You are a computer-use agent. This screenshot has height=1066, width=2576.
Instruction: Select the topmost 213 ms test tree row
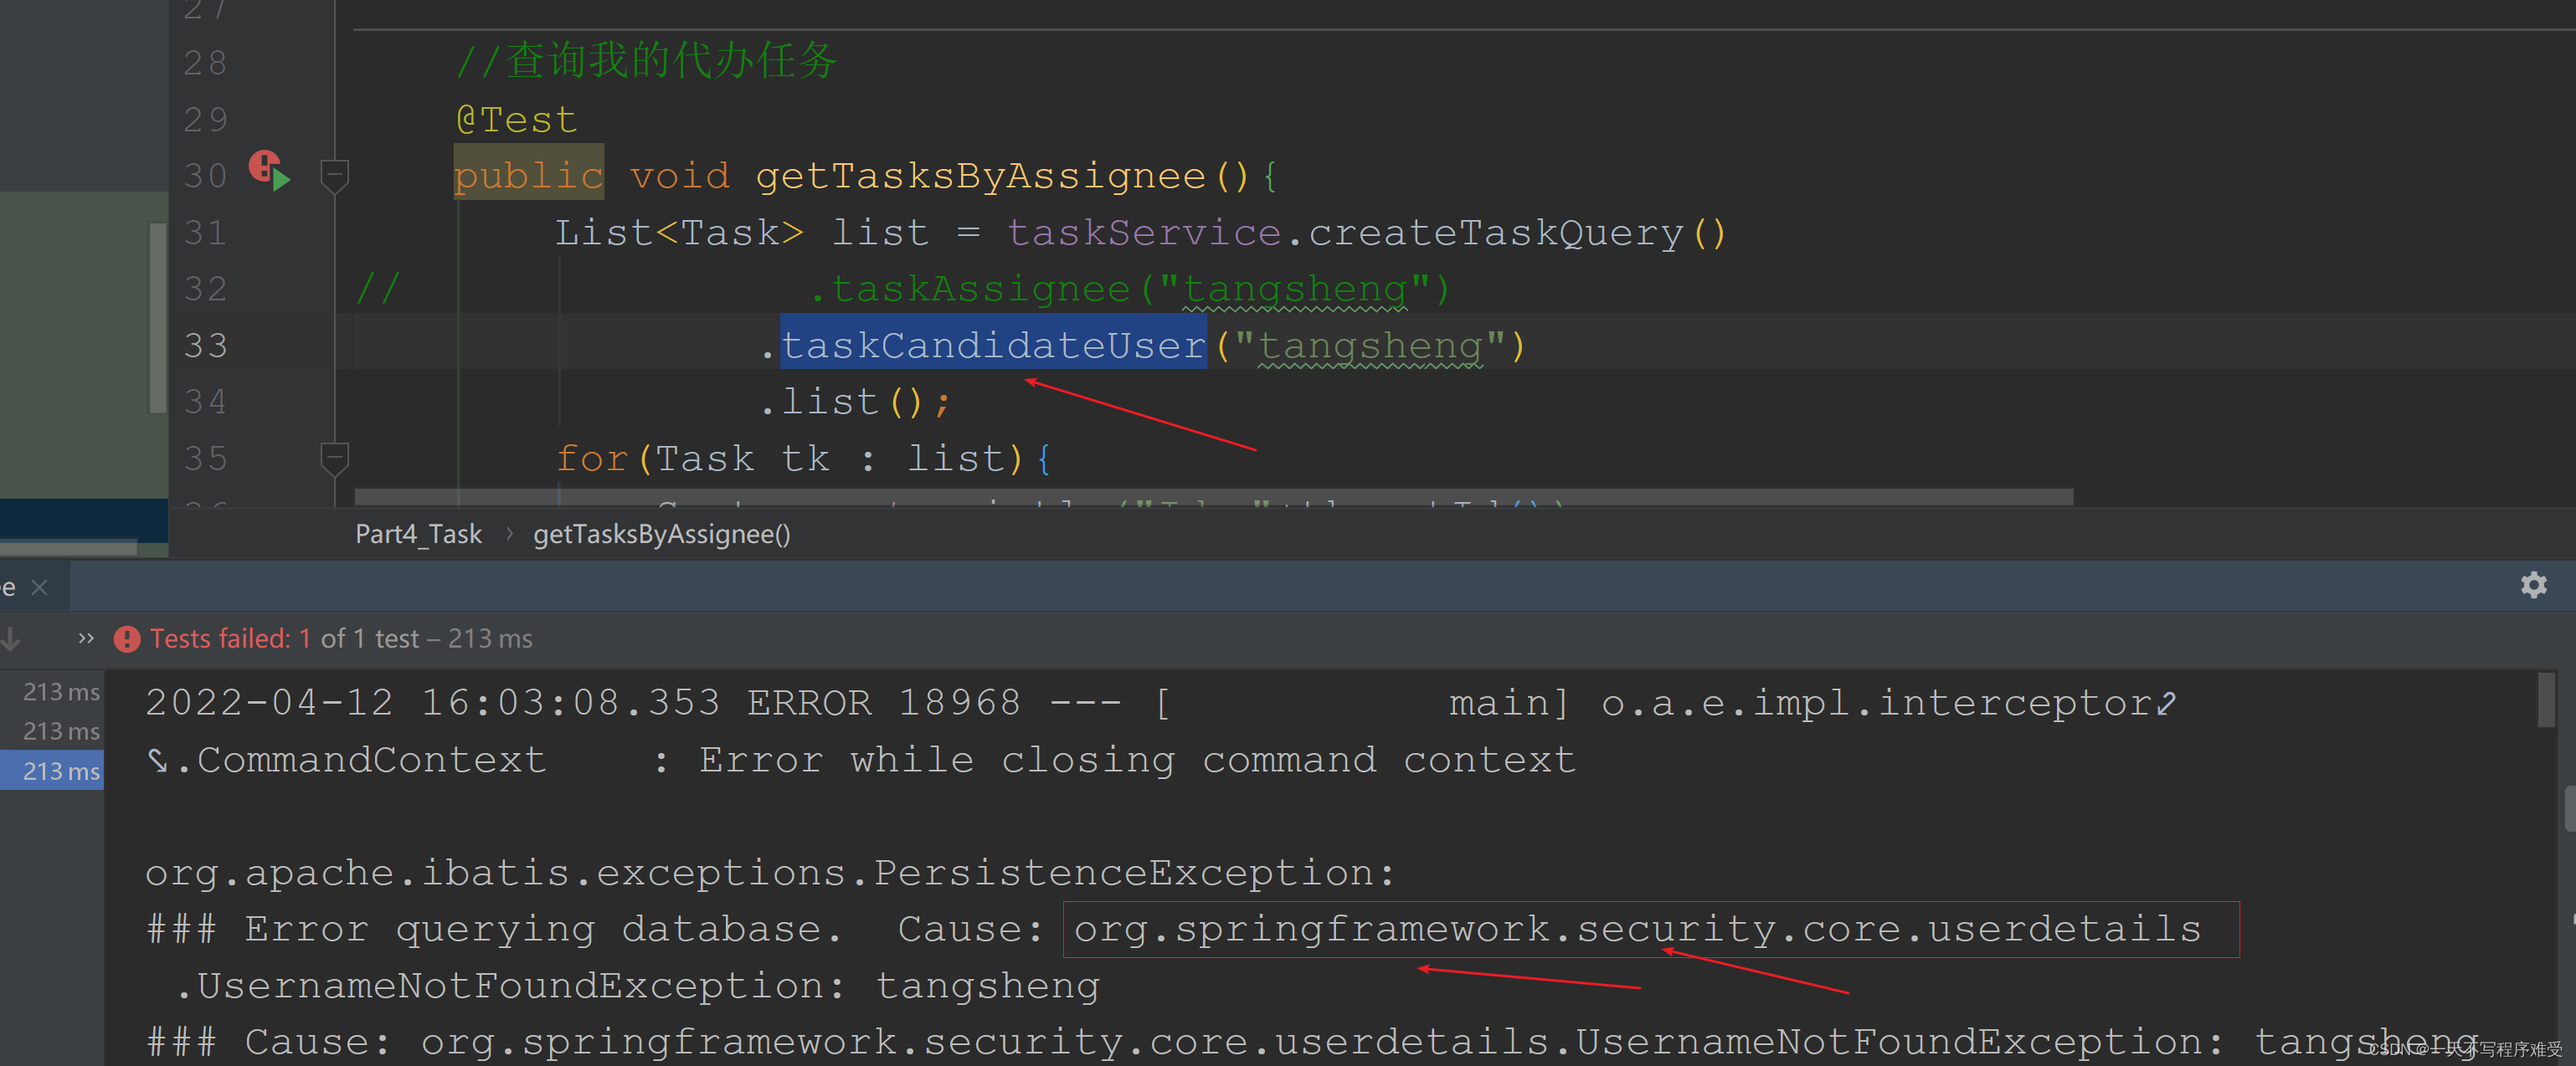(60, 691)
